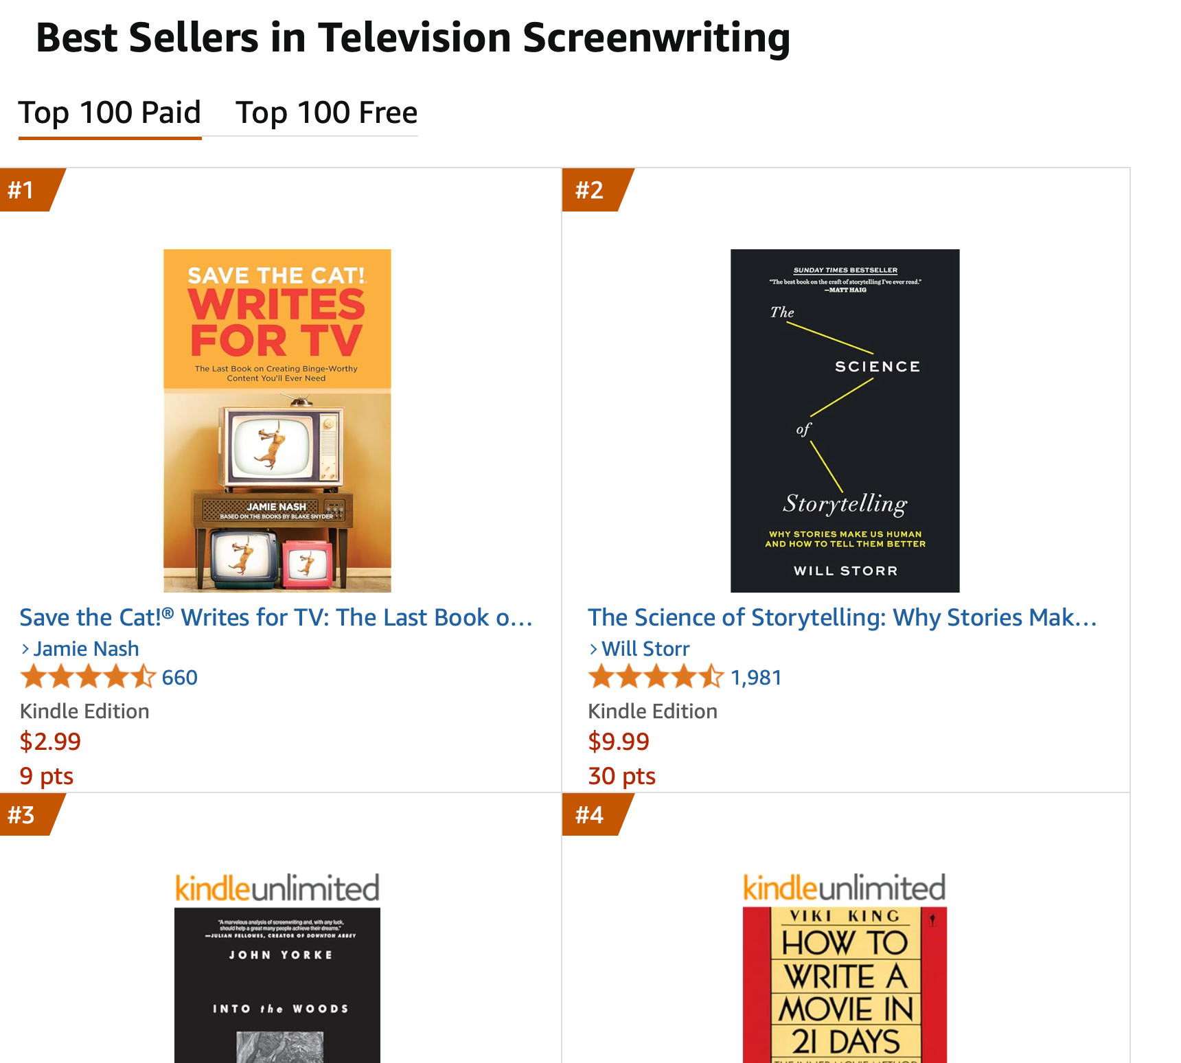Click the $9.99 price

(x=619, y=742)
